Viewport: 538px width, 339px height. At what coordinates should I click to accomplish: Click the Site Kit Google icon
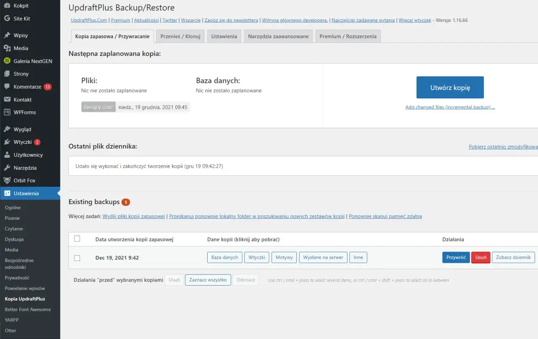(x=7, y=19)
